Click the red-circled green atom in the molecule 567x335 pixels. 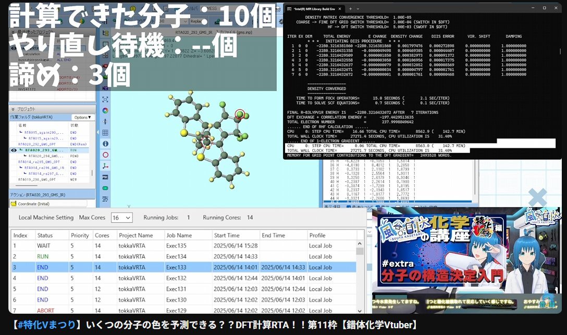239,114
